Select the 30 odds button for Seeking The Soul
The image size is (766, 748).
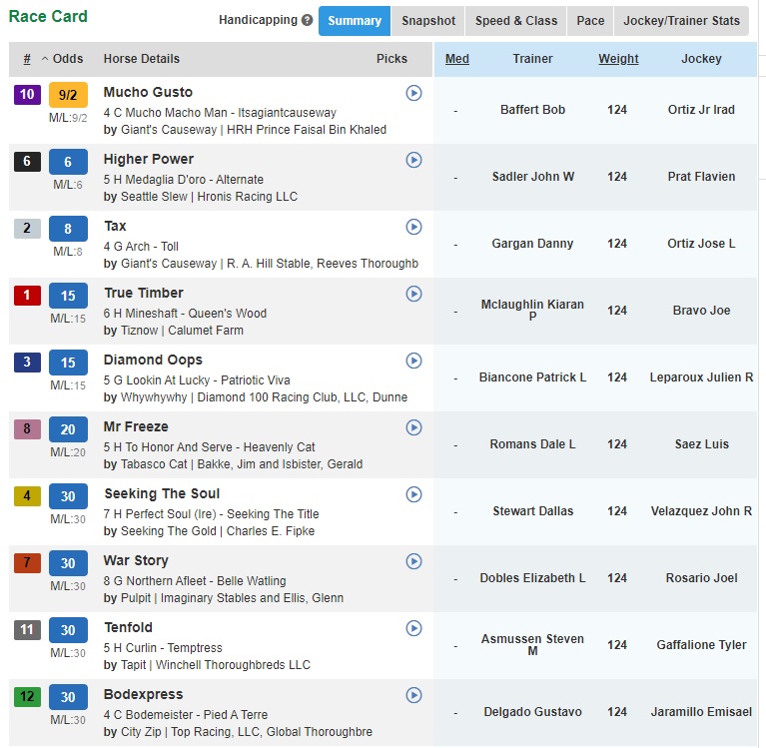(68, 496)
